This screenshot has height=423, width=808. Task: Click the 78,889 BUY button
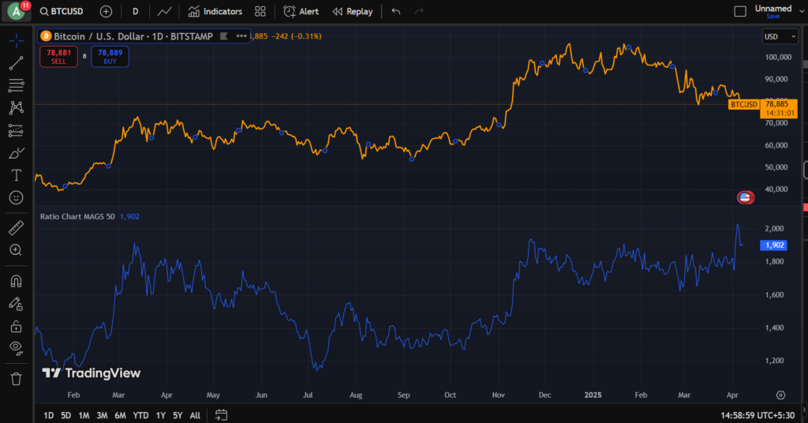[x=110, y=57]
